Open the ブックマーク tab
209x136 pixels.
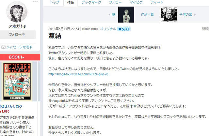(x=91, y=2)
